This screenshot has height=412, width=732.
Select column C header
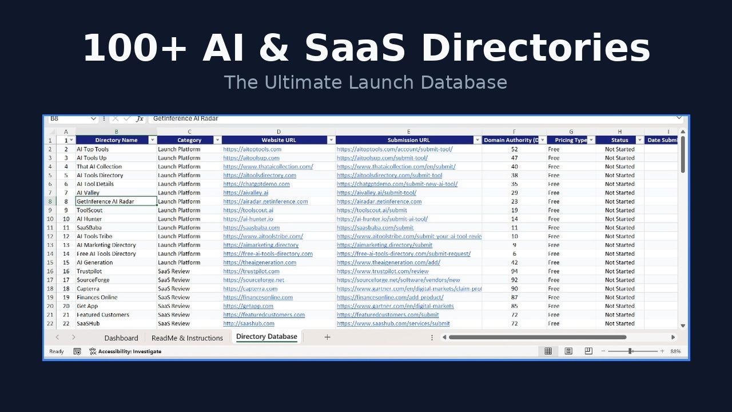click(x=189, y=132)
